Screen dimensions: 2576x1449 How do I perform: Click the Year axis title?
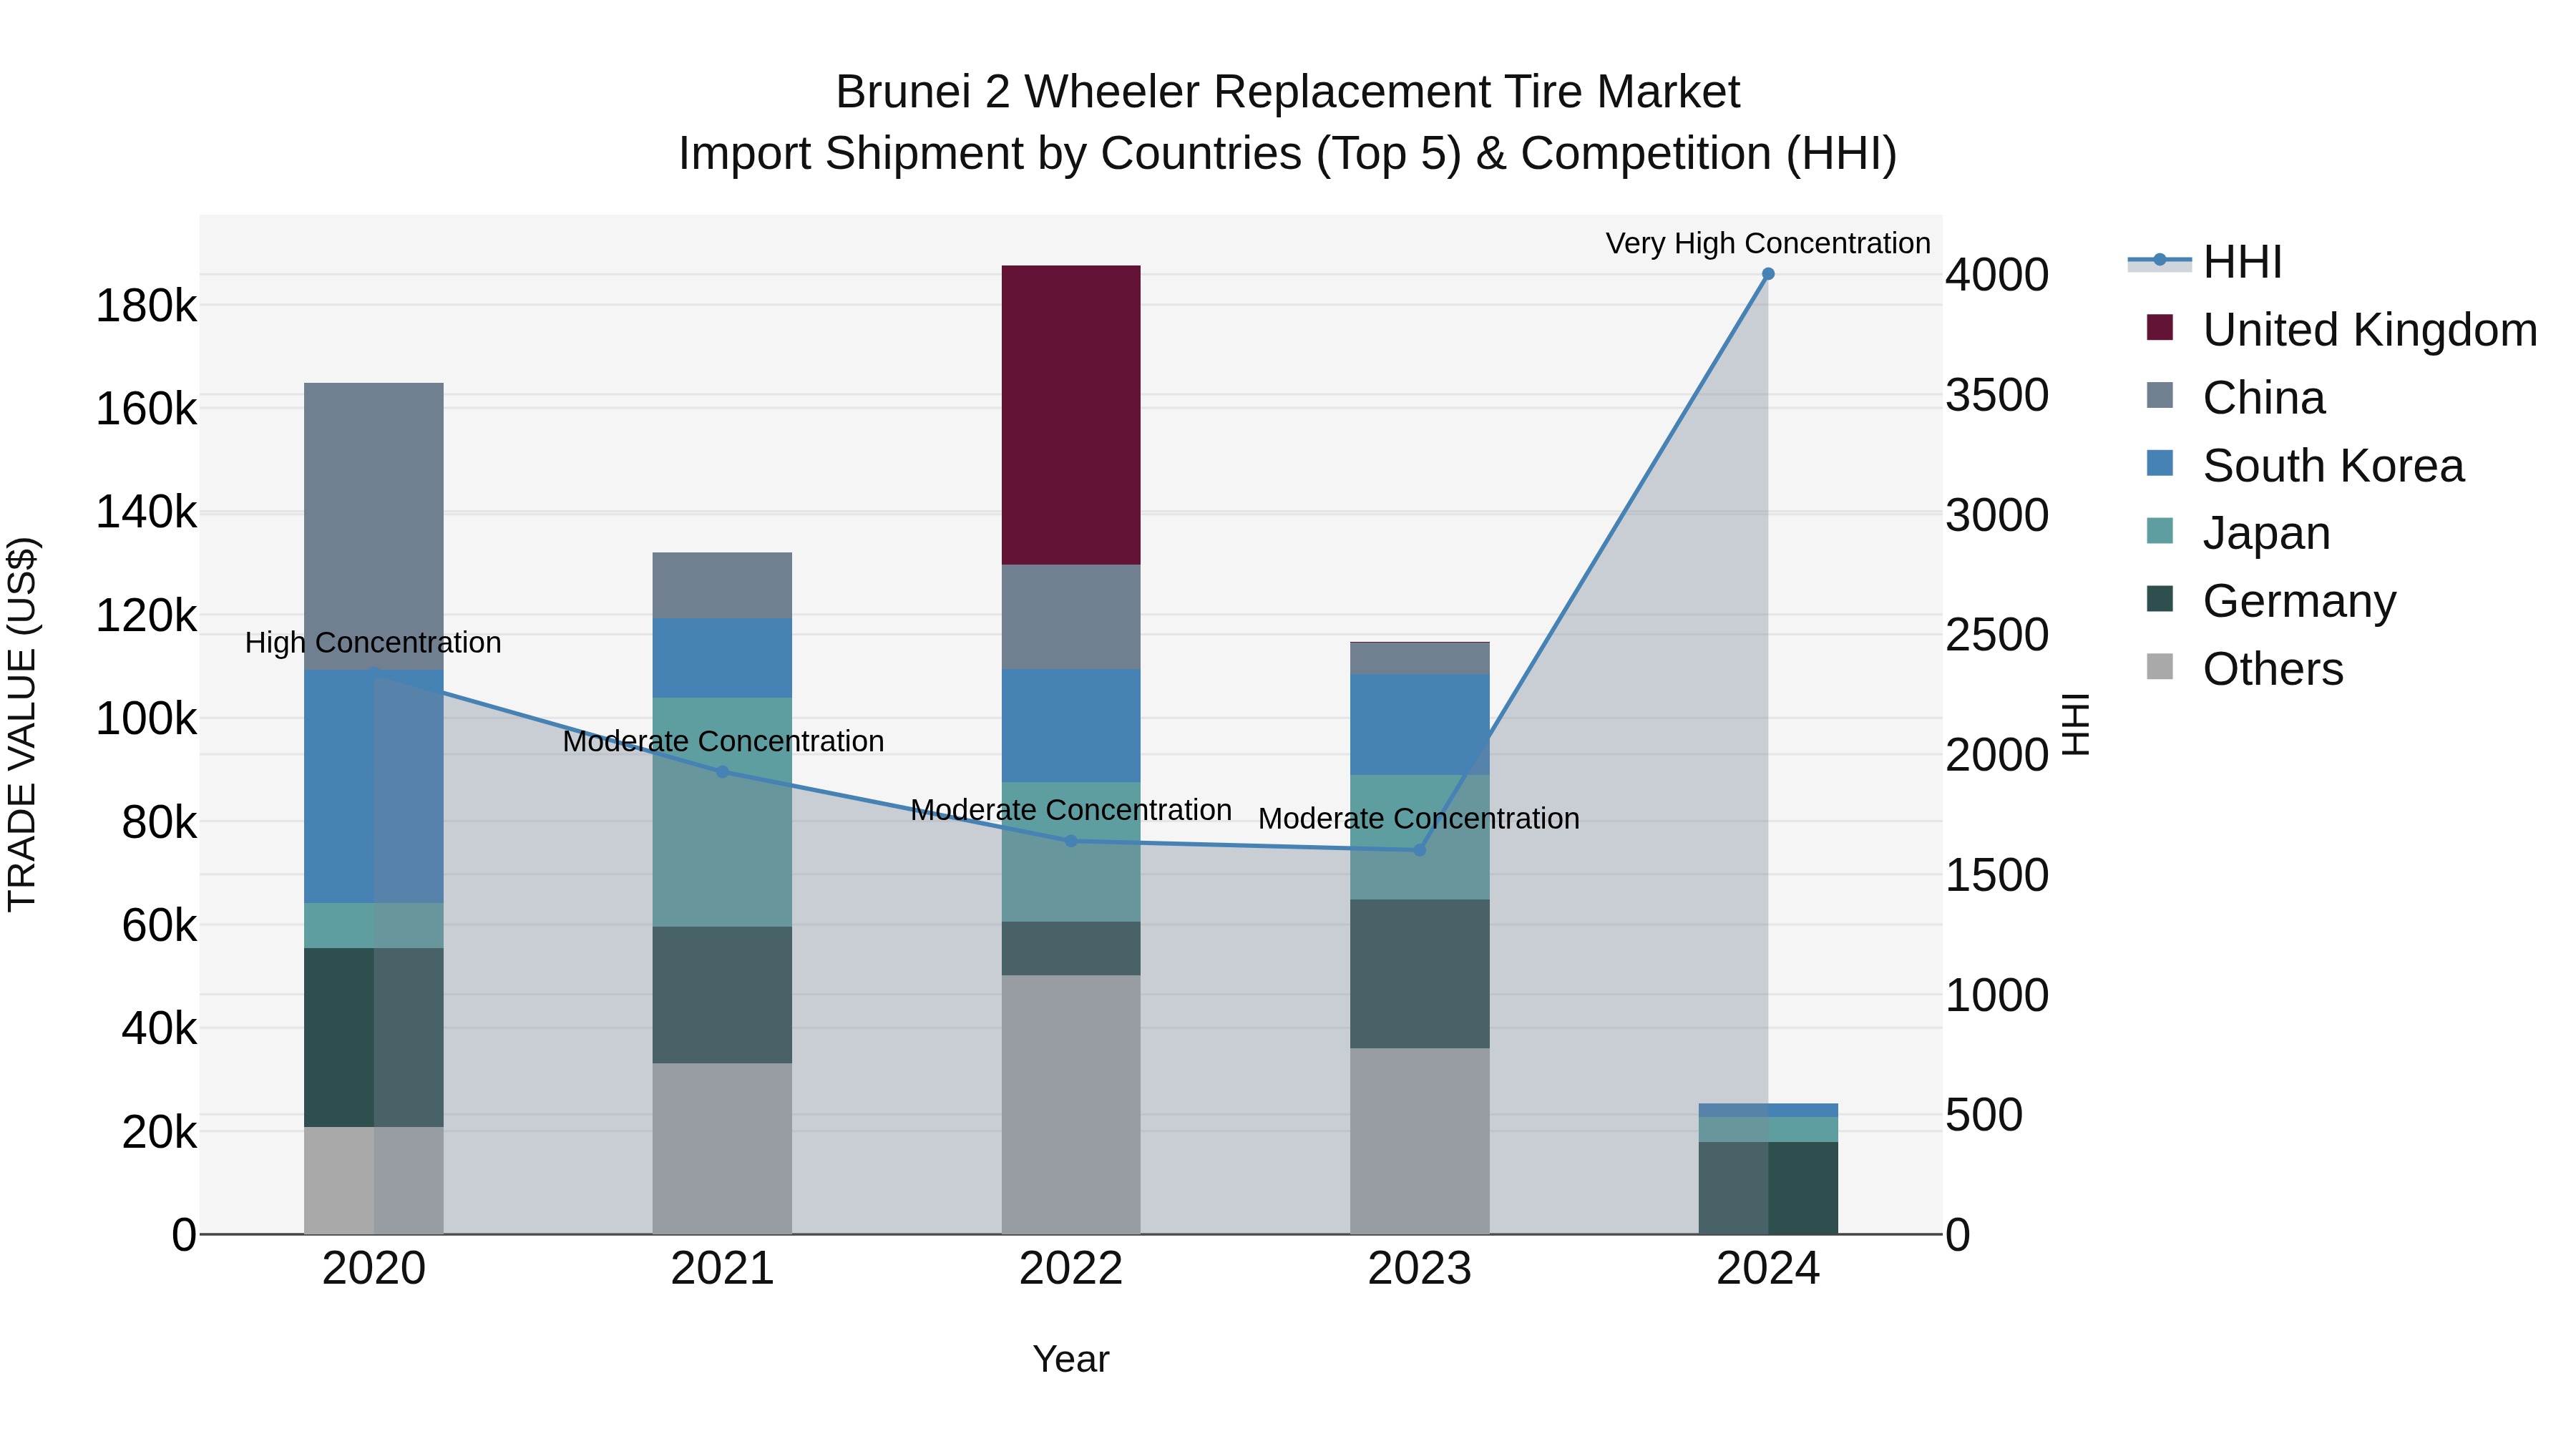click(1071, 1359)
